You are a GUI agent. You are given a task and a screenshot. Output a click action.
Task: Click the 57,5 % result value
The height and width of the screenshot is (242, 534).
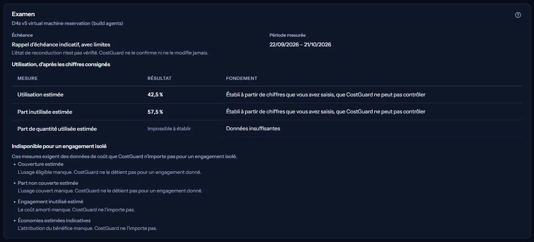coord(155,112)
